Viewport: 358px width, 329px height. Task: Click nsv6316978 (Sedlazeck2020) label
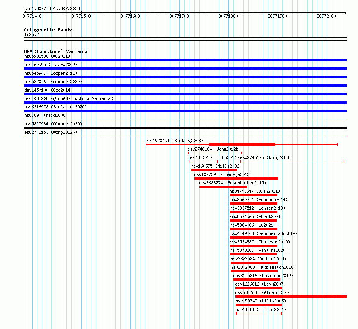(x=56, y=107)
